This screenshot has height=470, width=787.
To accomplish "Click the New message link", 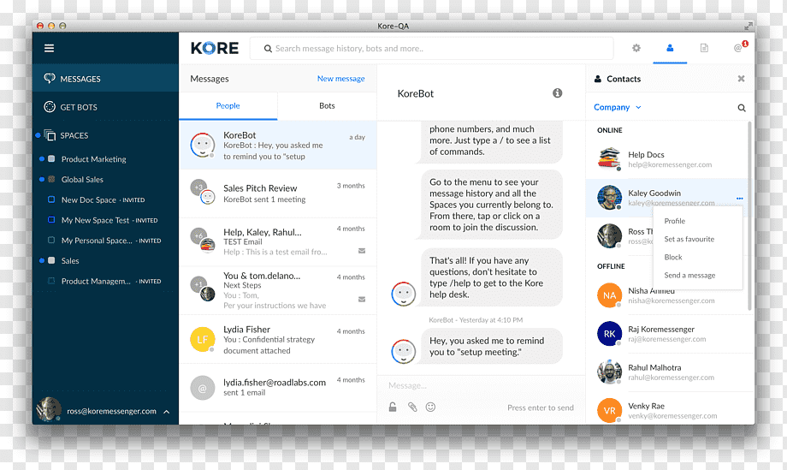I will coord(340,79).
